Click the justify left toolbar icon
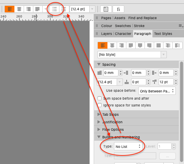The image size is (184, 164). (37, 9)
